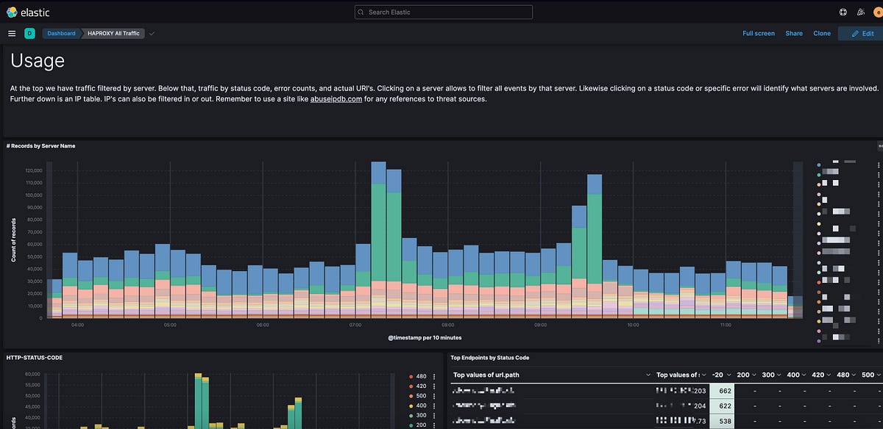Click the Search Elastic field
The width and height of the screenshot is (883, 429).
443,12
